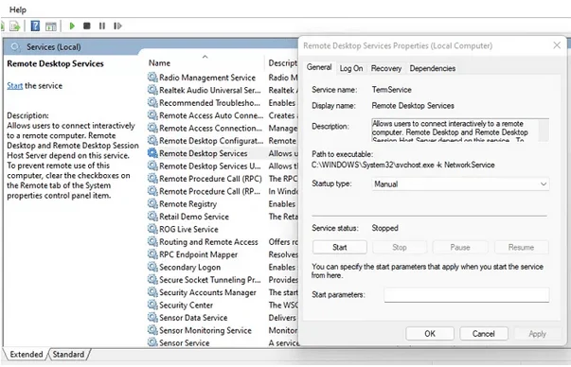This screenshot has height=367, width=571.
Task: Click gear icon beside ROG Live Service
Action: tap(152, 229)
